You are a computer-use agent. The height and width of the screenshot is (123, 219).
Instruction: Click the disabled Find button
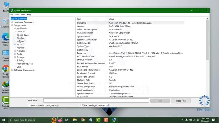pos(160,101)
